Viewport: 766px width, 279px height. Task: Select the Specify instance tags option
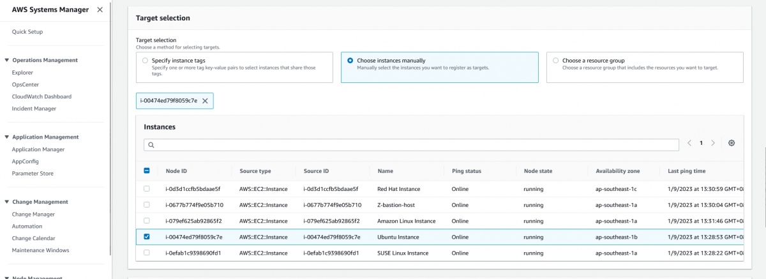(x=146, y=61)
